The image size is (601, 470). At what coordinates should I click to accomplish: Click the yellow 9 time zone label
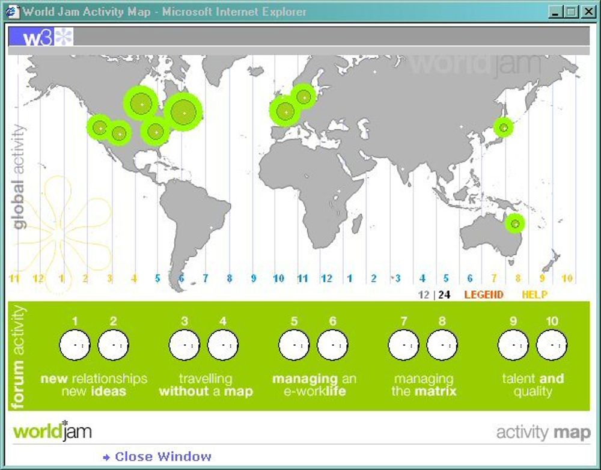tap(542, 278)
